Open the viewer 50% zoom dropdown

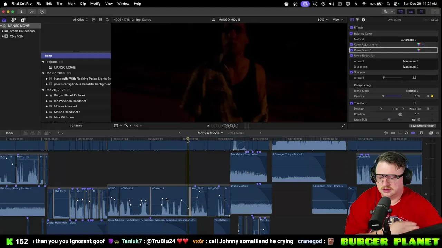(x=323, y=20)
